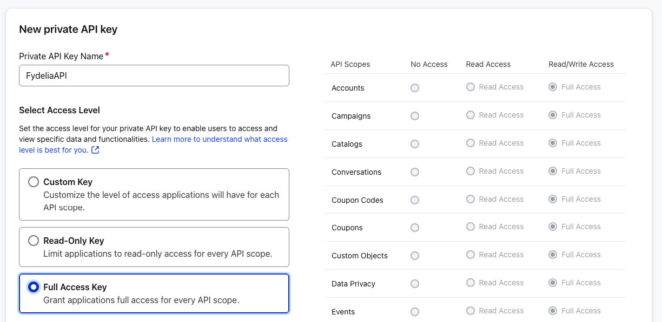662x322 pixels.
Task: Set Catalogs scope to Full Access
Action: 553,143
